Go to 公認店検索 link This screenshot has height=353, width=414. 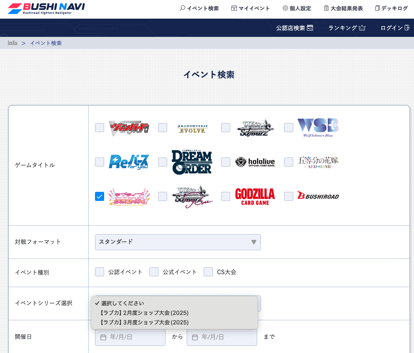[295, 28]
